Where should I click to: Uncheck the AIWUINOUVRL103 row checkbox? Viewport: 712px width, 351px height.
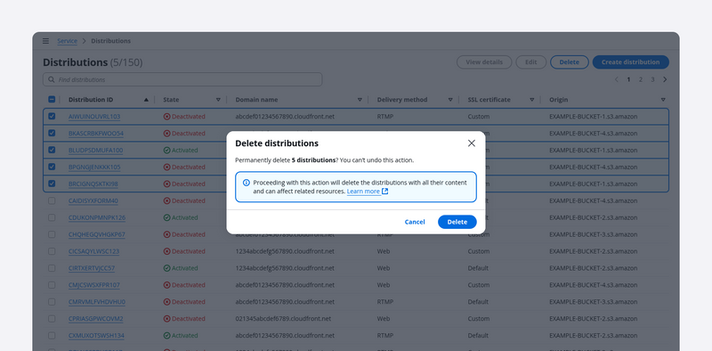click(x=52, y=117)
